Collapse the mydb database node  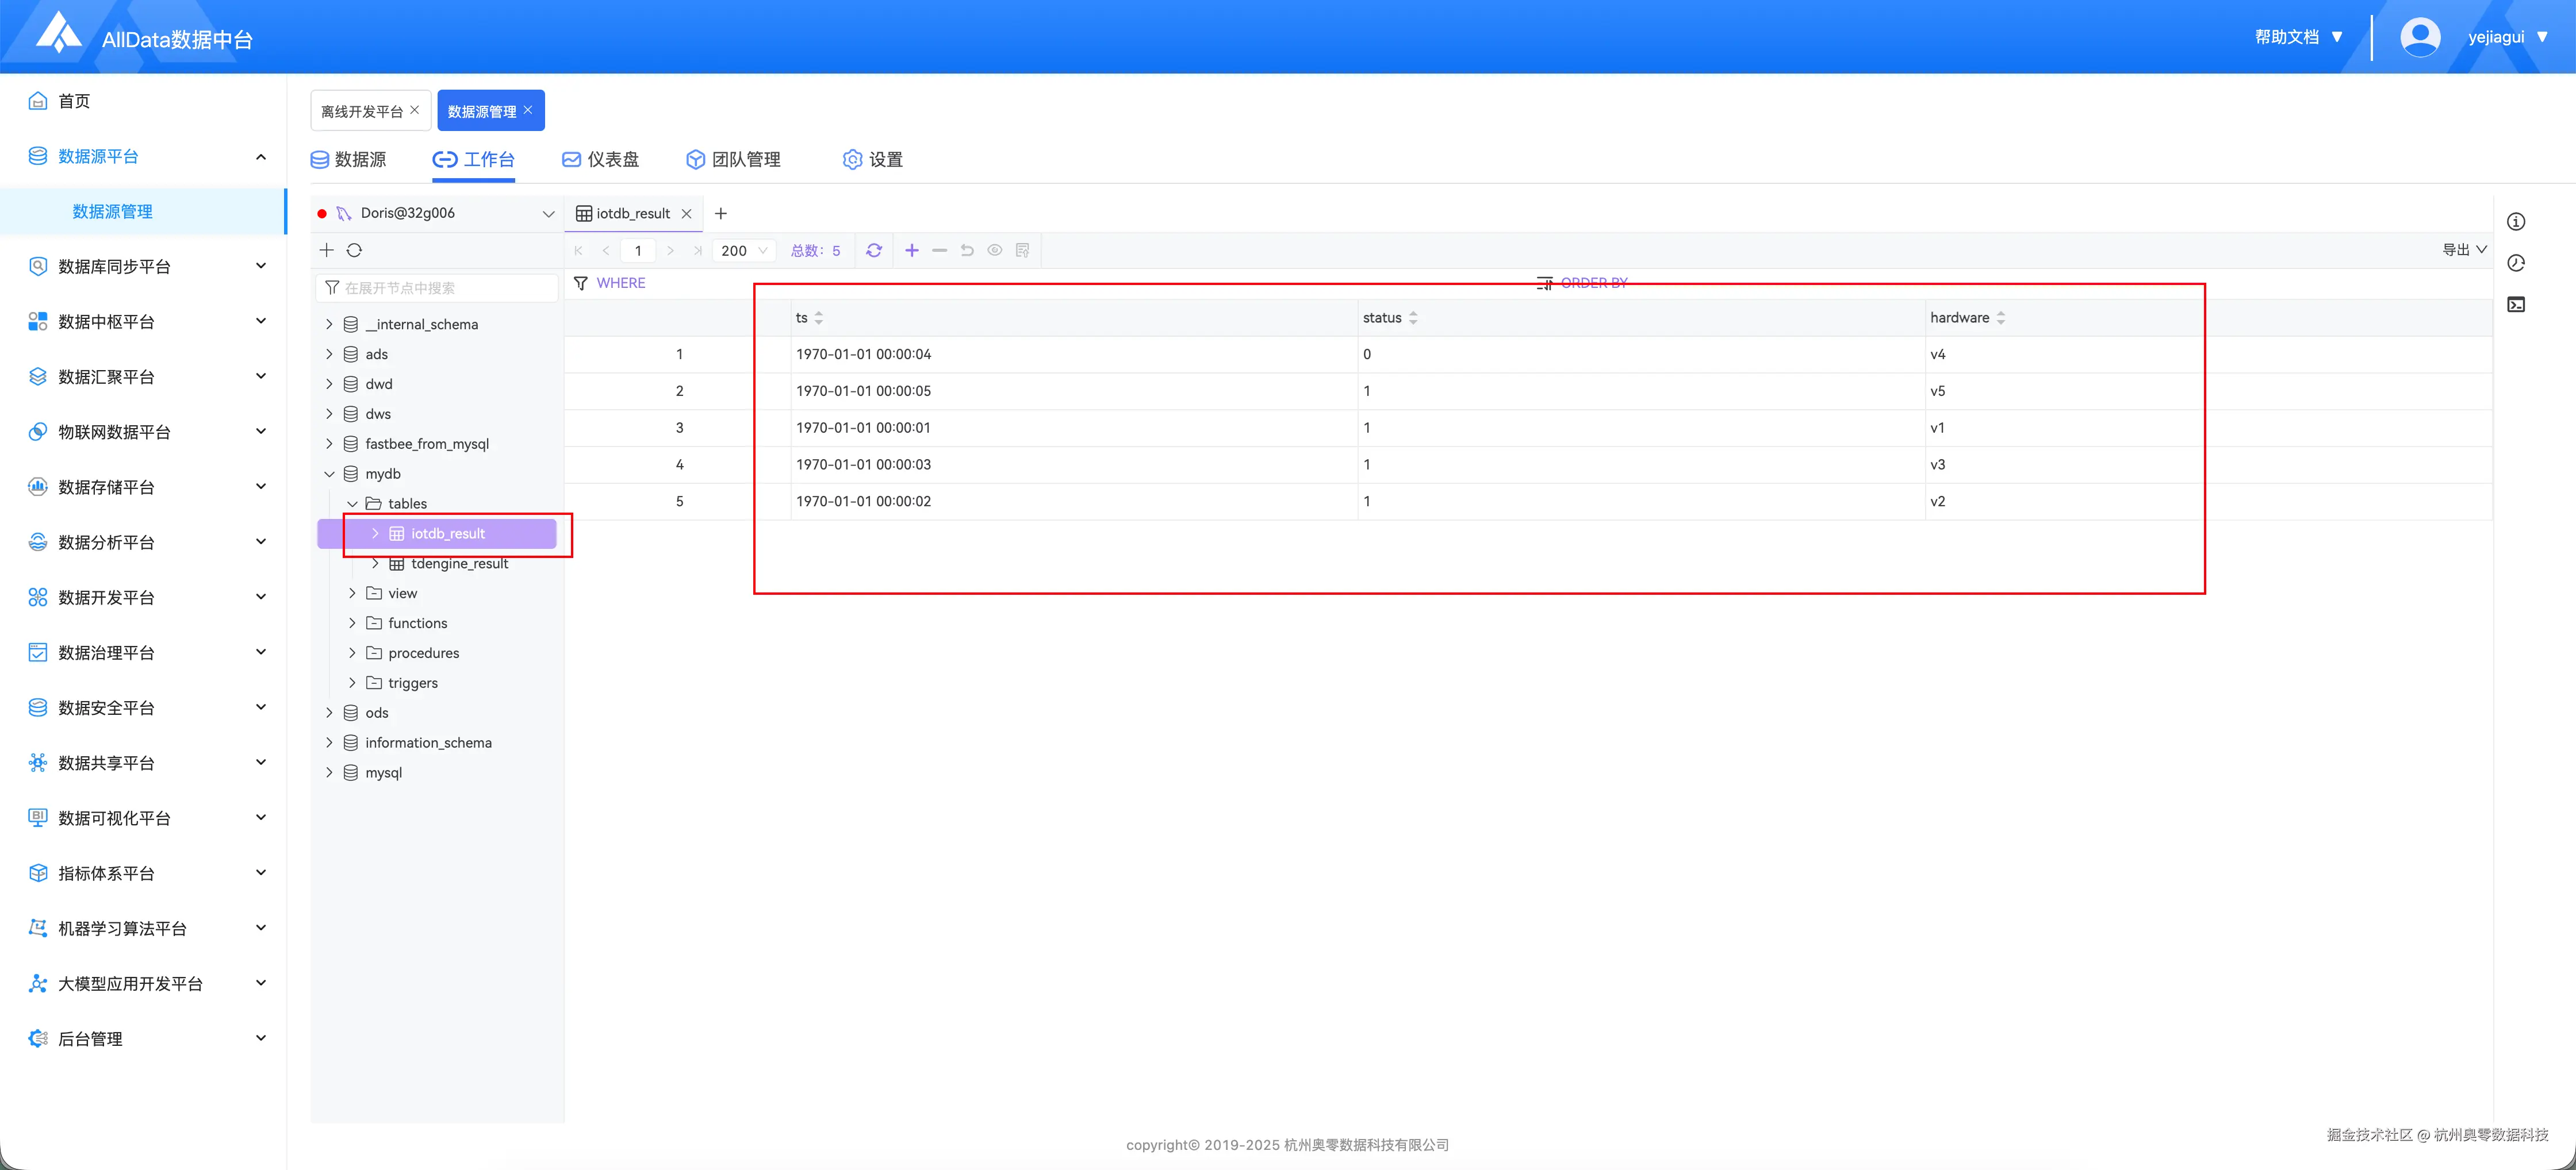(329, 474)
